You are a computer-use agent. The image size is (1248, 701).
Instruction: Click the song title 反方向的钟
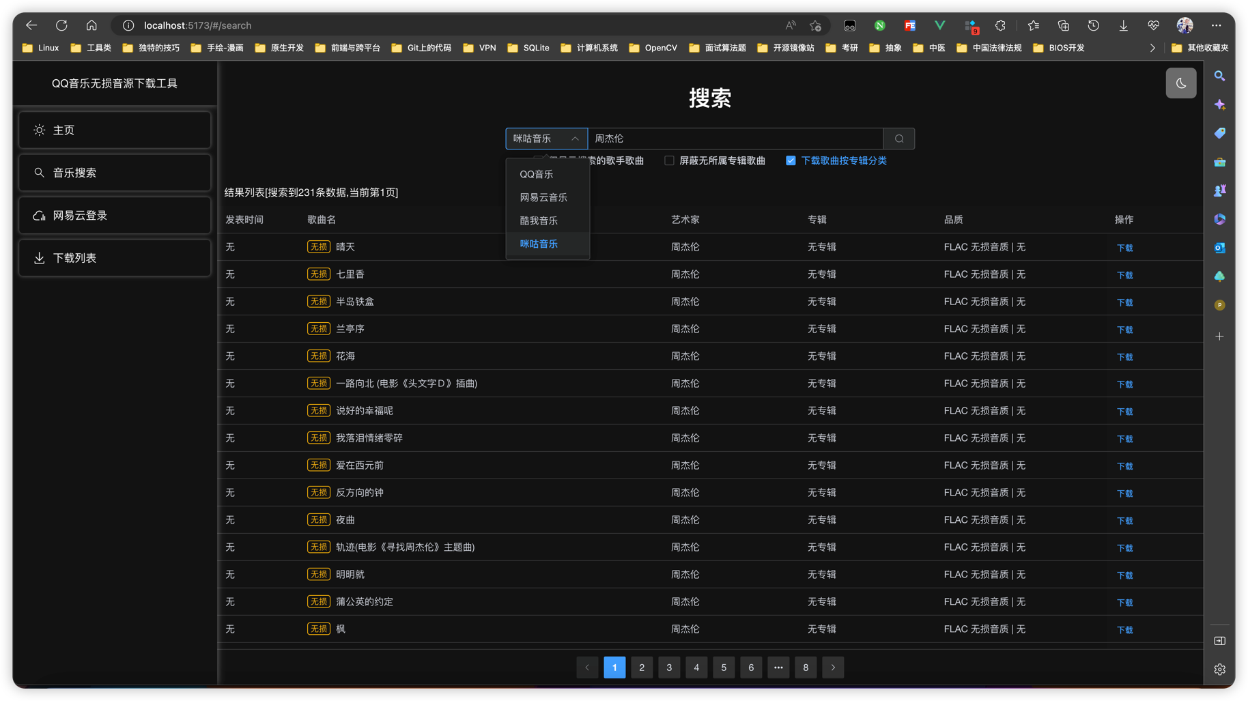[360, 493]
